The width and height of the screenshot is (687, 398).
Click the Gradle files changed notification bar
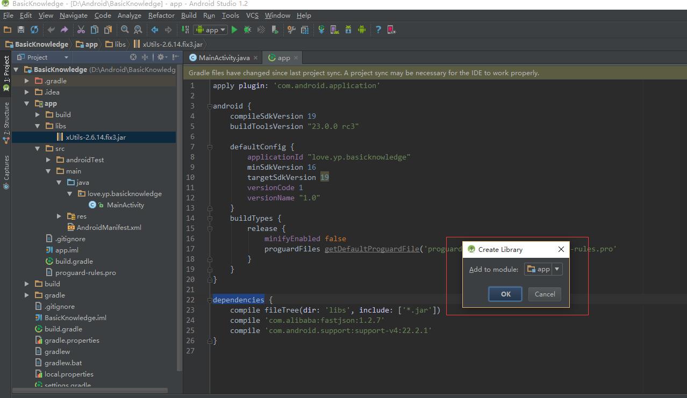tap(435, 73)
